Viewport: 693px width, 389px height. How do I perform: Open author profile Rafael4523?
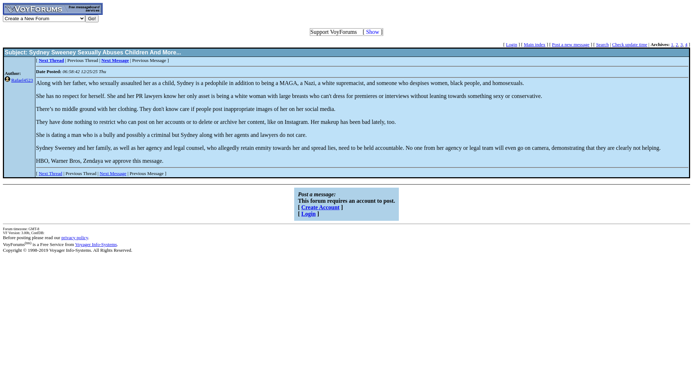click(22, 80)
